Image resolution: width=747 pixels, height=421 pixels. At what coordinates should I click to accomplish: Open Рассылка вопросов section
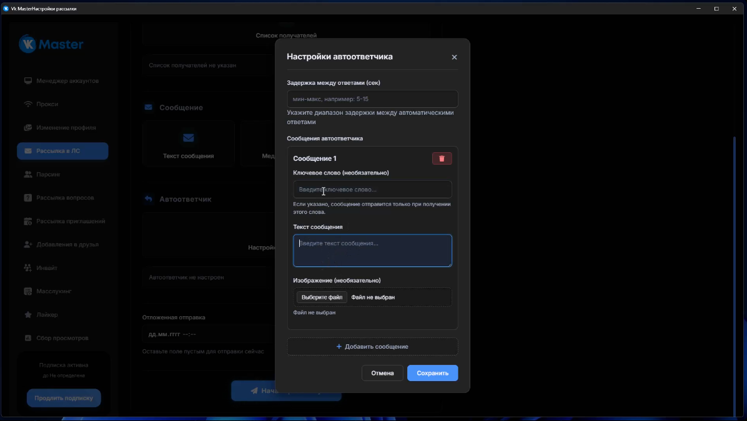pos(65,198)
